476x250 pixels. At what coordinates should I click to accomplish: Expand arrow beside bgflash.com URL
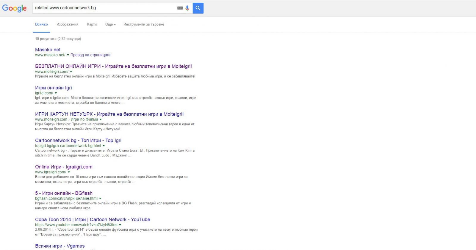(x=100, y=199)
